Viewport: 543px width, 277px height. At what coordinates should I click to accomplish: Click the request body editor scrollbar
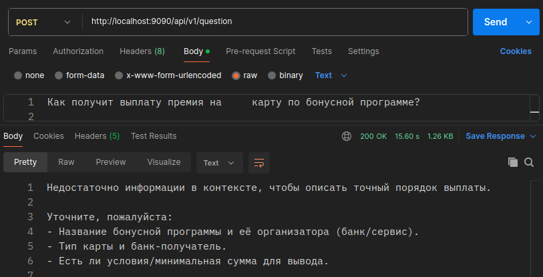[534, 108]
